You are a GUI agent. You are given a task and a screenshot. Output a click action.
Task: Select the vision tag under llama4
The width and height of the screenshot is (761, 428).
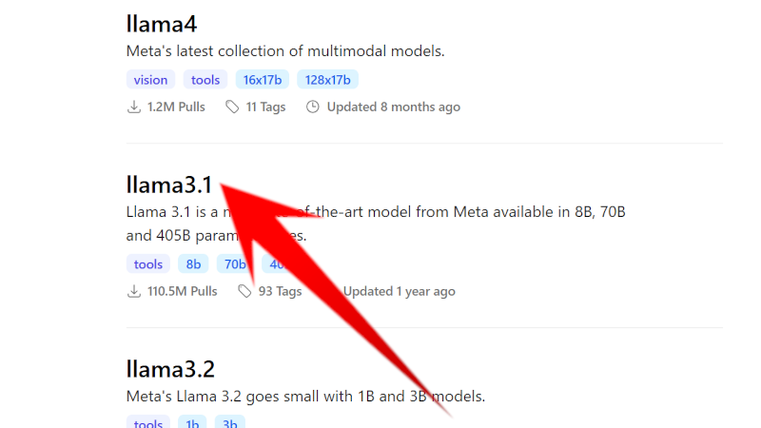pyautogui.click(x=150, y=80)
